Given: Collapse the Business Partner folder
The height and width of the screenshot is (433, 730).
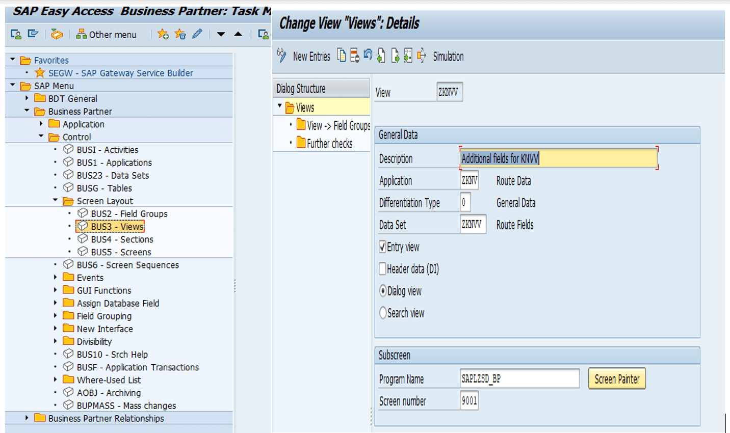Looking at the screenshot, I should click(27, 111).
